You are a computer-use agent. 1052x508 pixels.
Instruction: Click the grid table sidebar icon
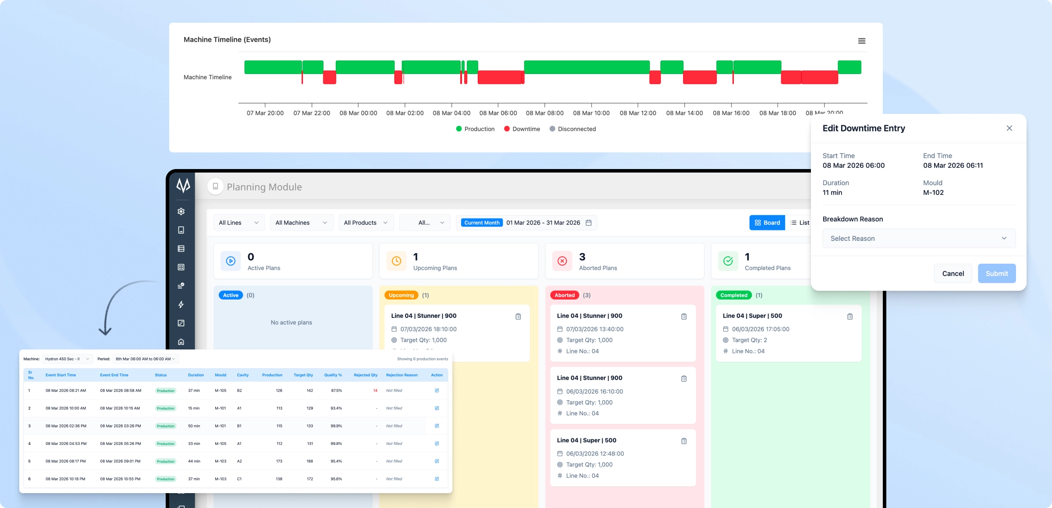point(181,267)
